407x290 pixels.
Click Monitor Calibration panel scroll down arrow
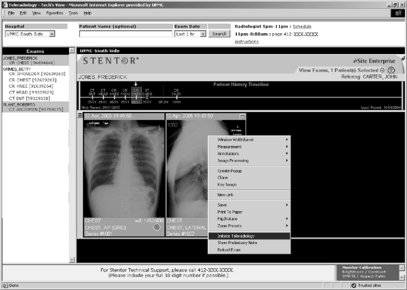pyautogui.click(x=402, y=278)
